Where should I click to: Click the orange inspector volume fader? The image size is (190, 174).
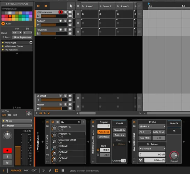coord(18,156)
